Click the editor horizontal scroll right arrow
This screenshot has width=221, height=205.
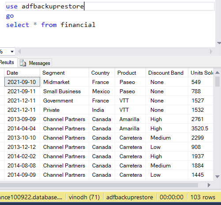211,52
